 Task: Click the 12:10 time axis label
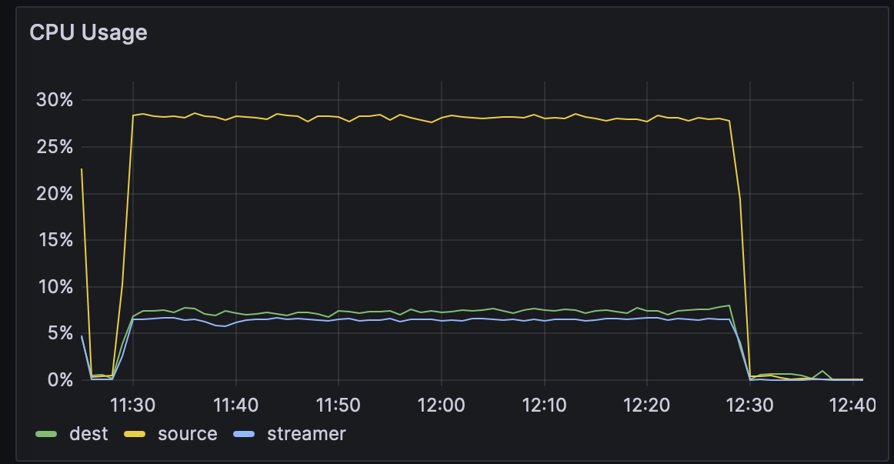(544, 405)
